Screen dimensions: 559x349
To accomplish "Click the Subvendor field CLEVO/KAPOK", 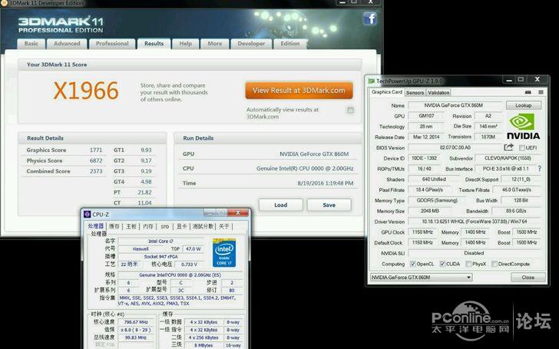I will point(508,158).
